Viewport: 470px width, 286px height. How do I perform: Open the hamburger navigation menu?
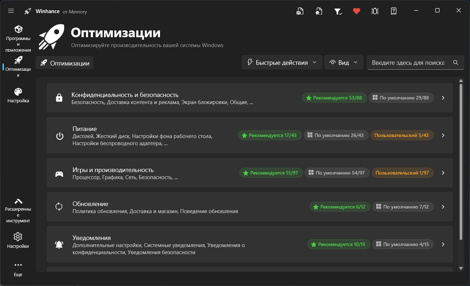pos(11,11)
